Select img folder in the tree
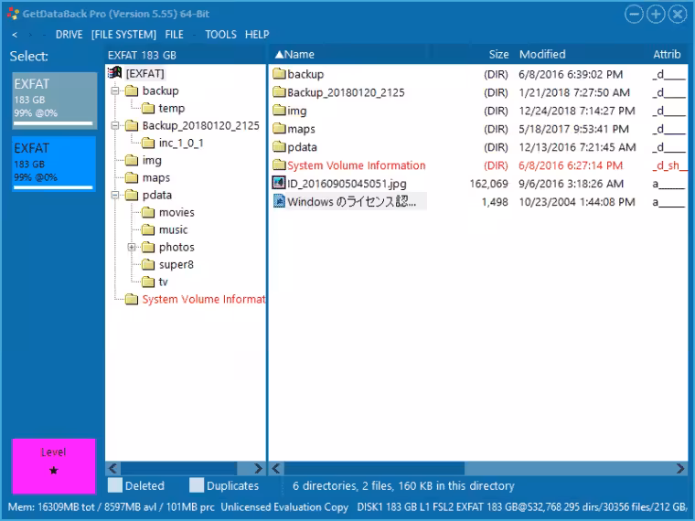This screenshot has height=521, width=695. [152, 160]
